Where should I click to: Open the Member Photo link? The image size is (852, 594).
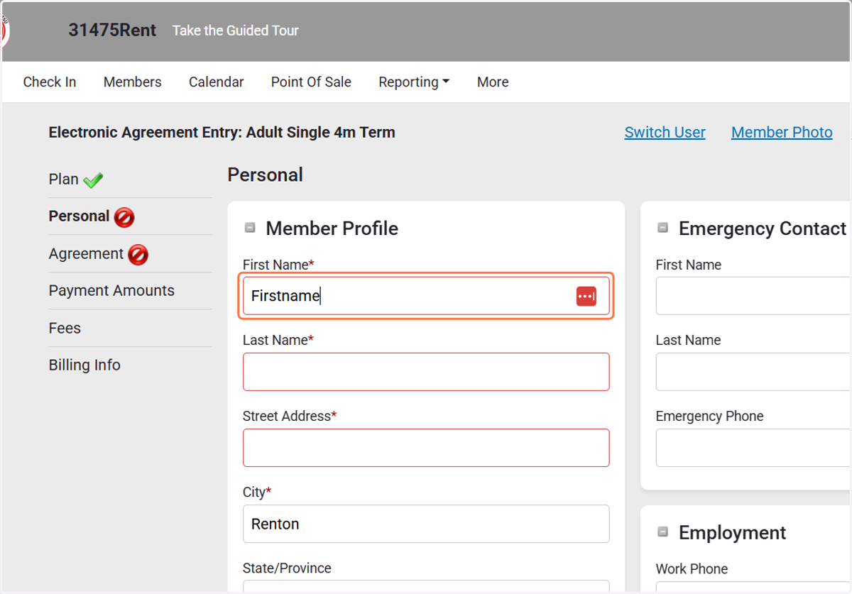pos(782,133)
